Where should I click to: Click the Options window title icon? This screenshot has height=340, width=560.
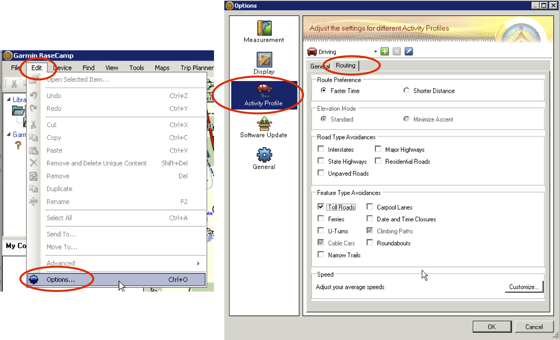coord(229,6)
